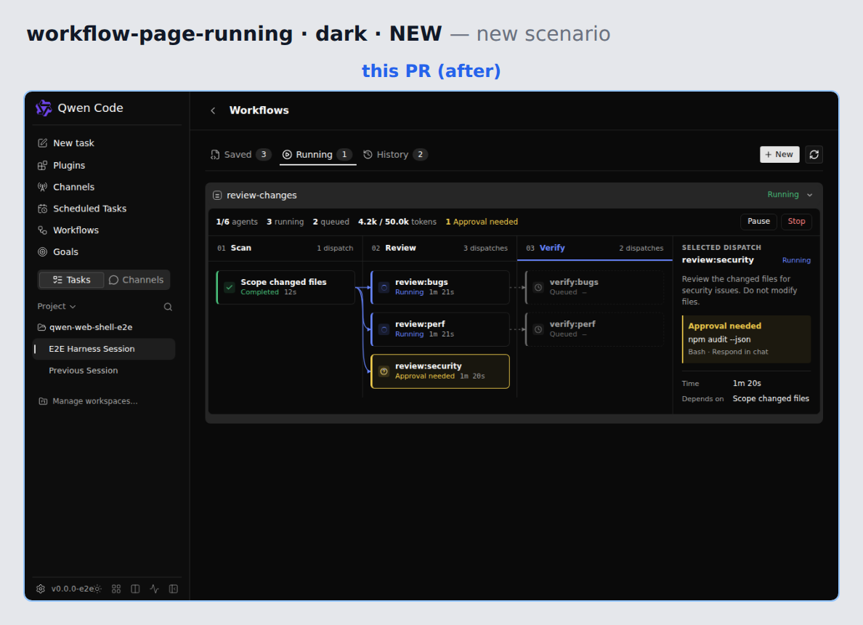Go back using the arrow beside Workflows

pyautogui.click(x=213, y=110)
